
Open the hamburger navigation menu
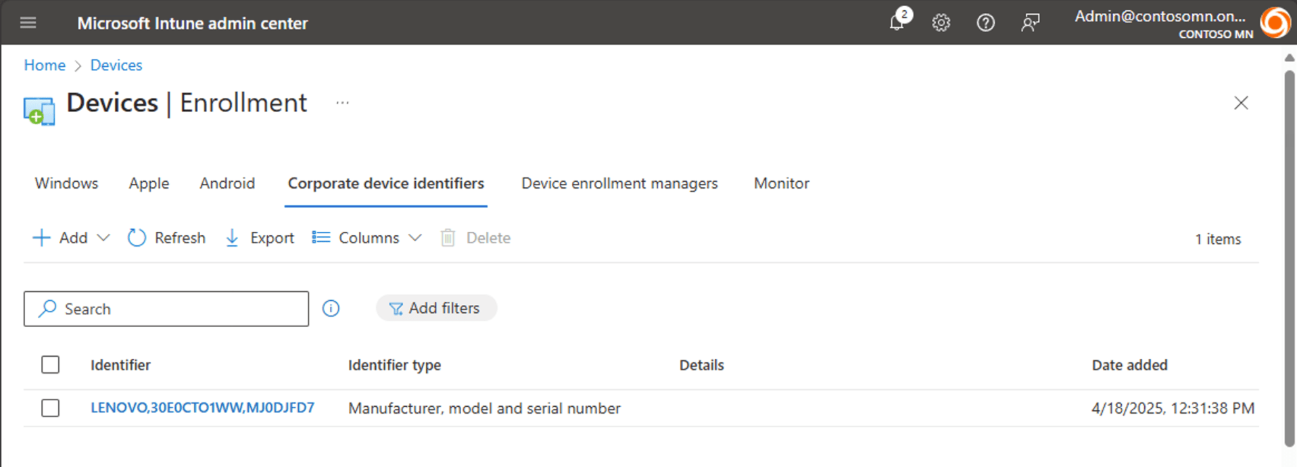click(28, 23)
